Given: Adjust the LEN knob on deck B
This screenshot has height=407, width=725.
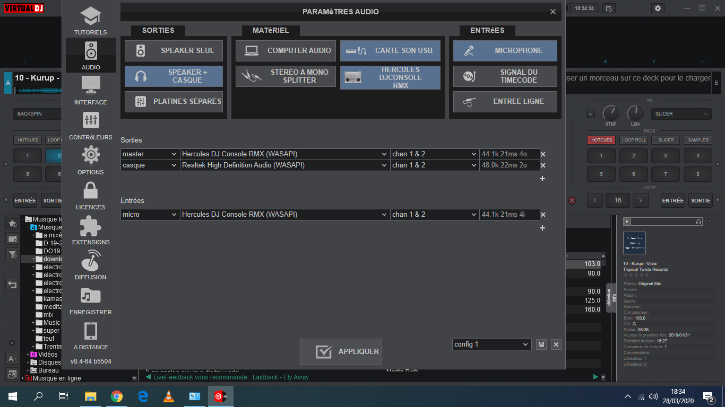Looking at the screenshot, I should [635, 113].
